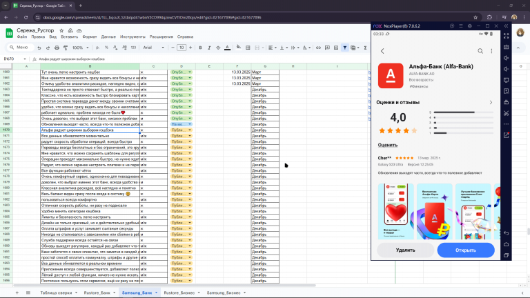This screenshot has width=530, height=298.
Task: Click the font size input field
Action: tap(181, 48)
